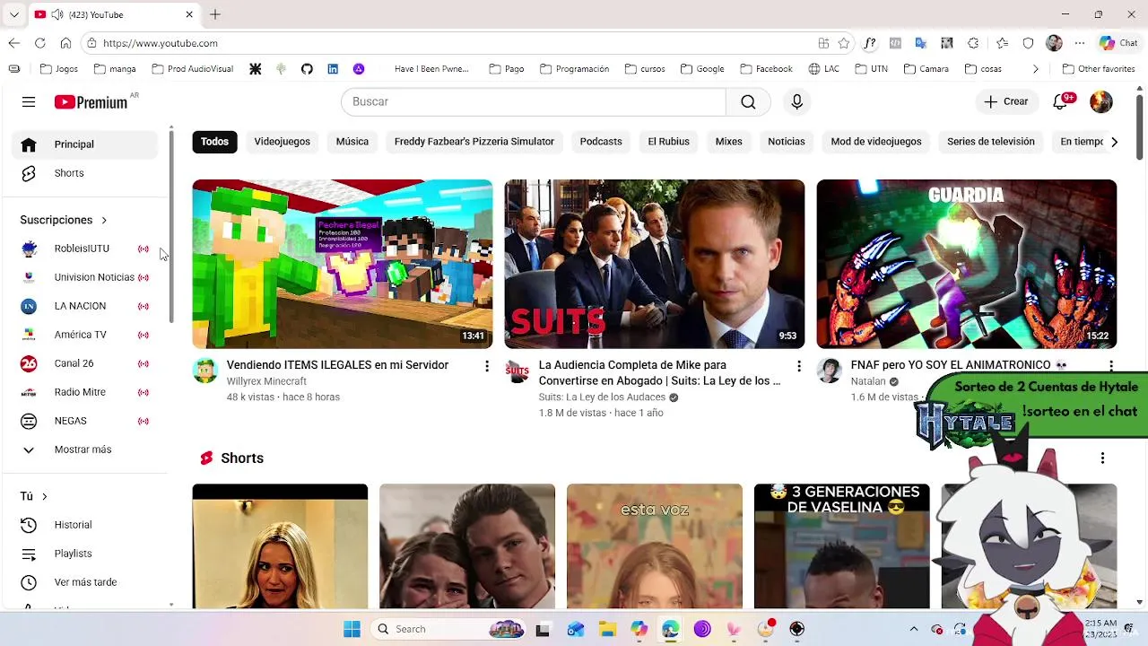
Task: Expand the Suscripciones section chevron
Action: [x=104, y=221]
